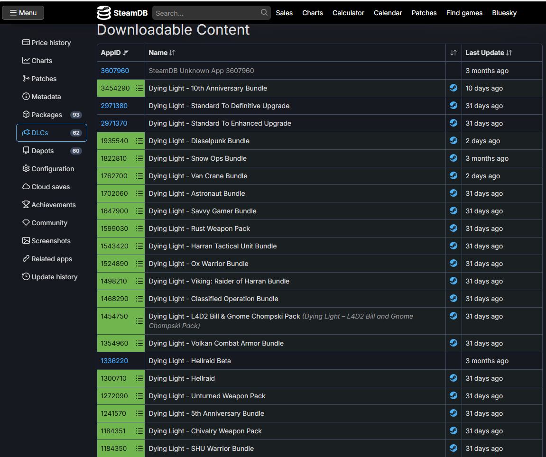Sort by the unlabeled store icon column

click(453, 53)
